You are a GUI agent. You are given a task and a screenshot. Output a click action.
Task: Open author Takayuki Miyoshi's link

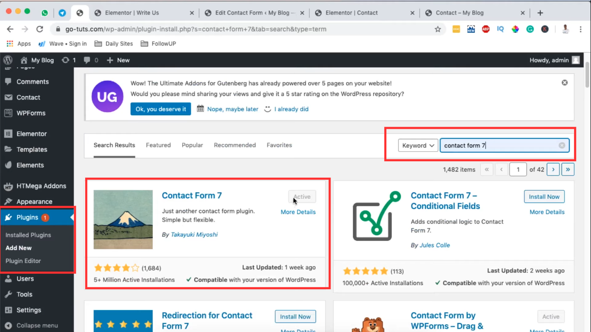pyautogui.click(x=194, y=235)
